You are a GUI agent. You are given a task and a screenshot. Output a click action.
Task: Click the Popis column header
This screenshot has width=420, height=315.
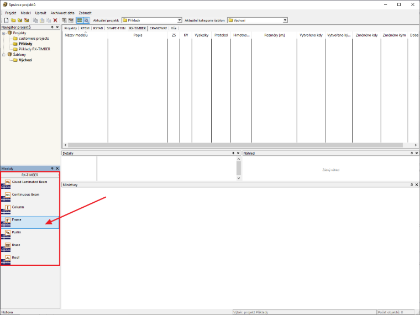click(138, 35)
